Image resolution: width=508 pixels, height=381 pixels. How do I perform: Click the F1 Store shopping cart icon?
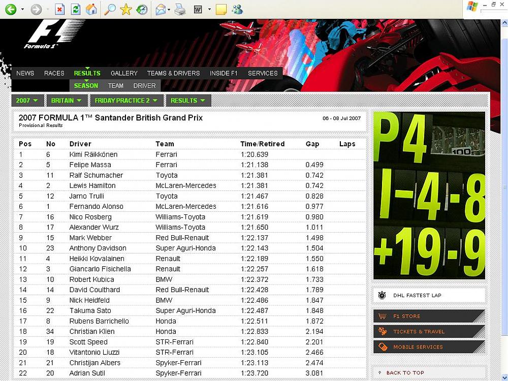point(383,316)
